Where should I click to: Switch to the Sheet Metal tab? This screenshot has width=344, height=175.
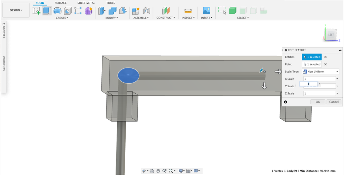[x=86, y=3]
